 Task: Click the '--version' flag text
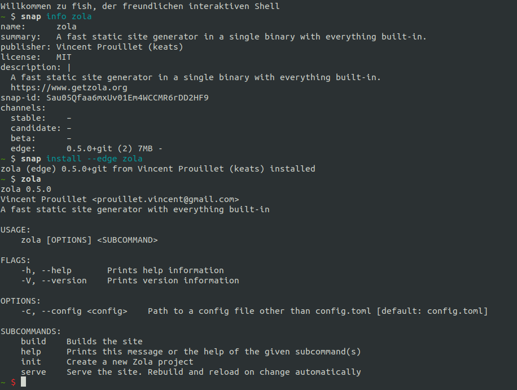[x=64, y=281]
